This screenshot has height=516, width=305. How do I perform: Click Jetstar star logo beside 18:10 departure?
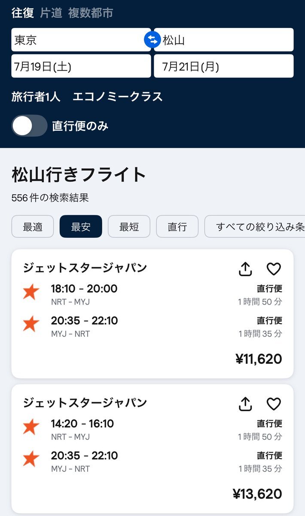click(x=31, y=292)
